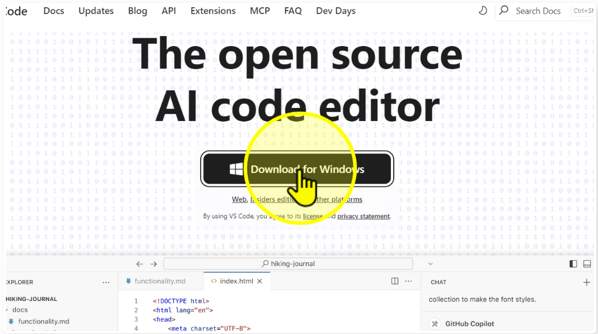
Task: Expand the dropdown chevron beside command center
Action: 430,264
